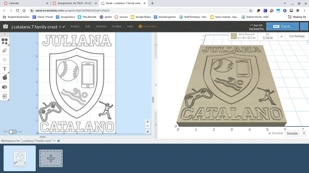
Task: Collapse preview pane chevron near bottom
Action: coord(156,125)
